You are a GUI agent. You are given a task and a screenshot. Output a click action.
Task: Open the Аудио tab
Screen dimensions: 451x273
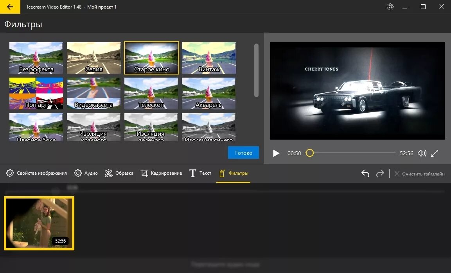coord(86,173)
